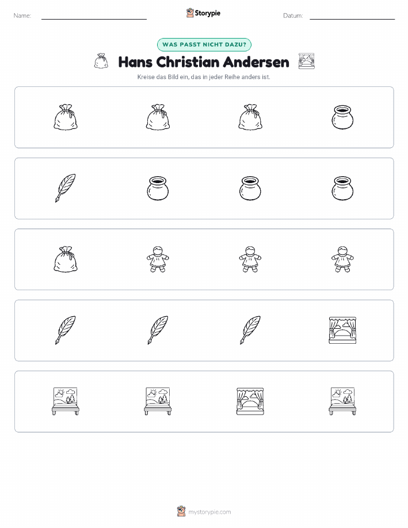Image resolution: width=408 pixels, height=528 pixels.
Task: Click the quill feather in the second row
Action: click(65, 188)
